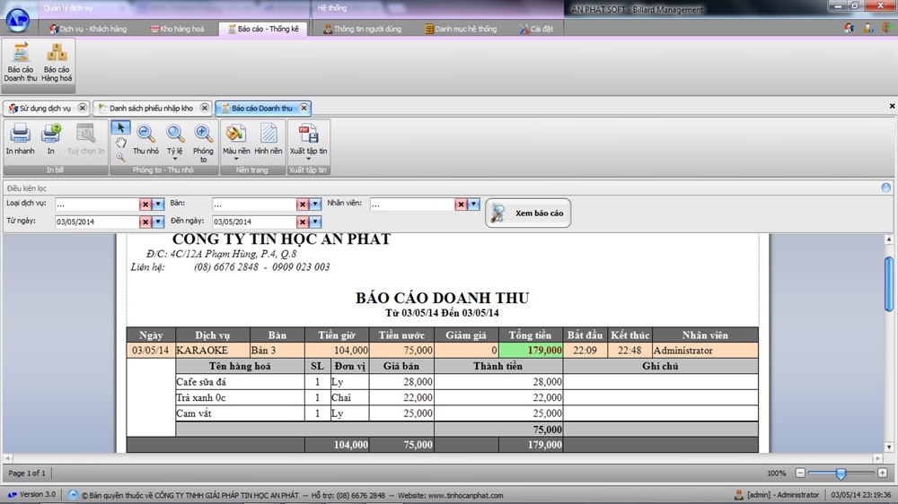Open the Màu nền background color tool
This screenshot has width=898, height=504.
click(236, 143)
